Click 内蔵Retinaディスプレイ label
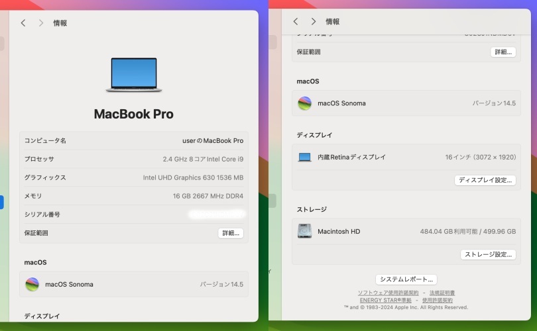The width and height of the screenshot is (537, 331). [352, 157]
